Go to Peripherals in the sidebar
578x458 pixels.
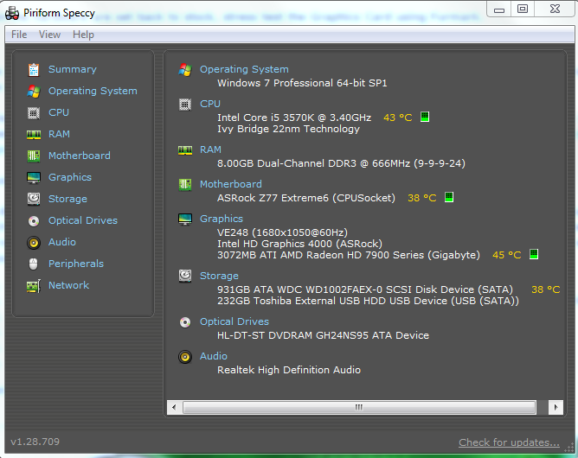(x=76, y=264)
